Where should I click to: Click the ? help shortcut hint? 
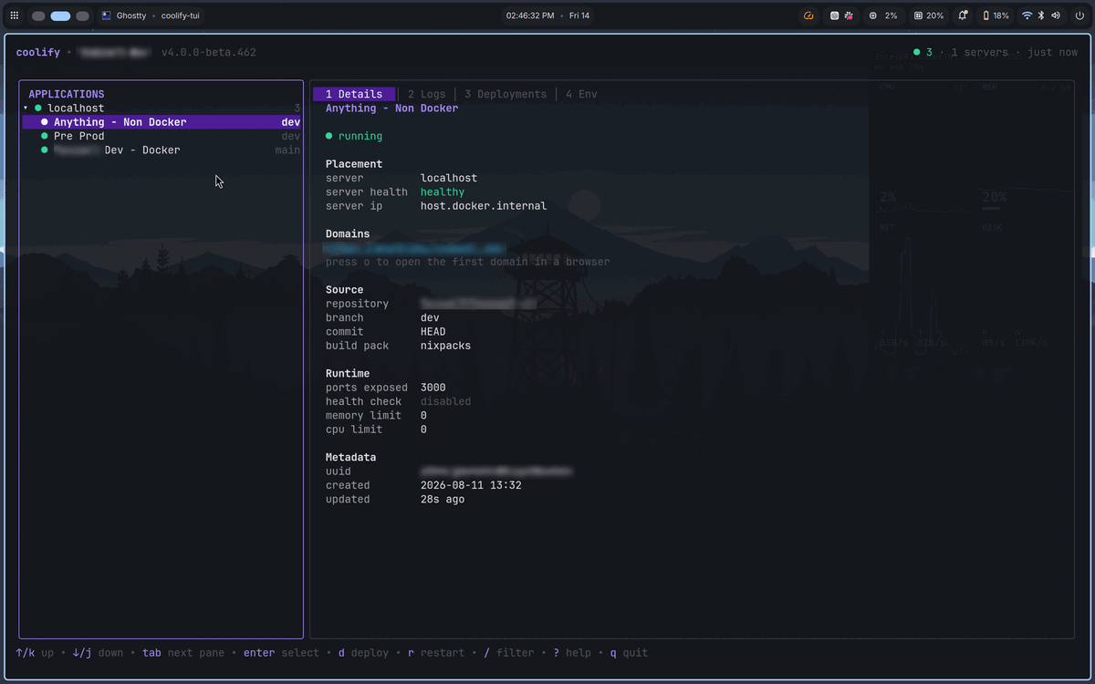[x=572, y=653]
